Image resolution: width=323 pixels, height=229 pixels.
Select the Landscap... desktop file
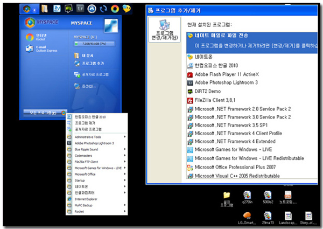(288, 218)
